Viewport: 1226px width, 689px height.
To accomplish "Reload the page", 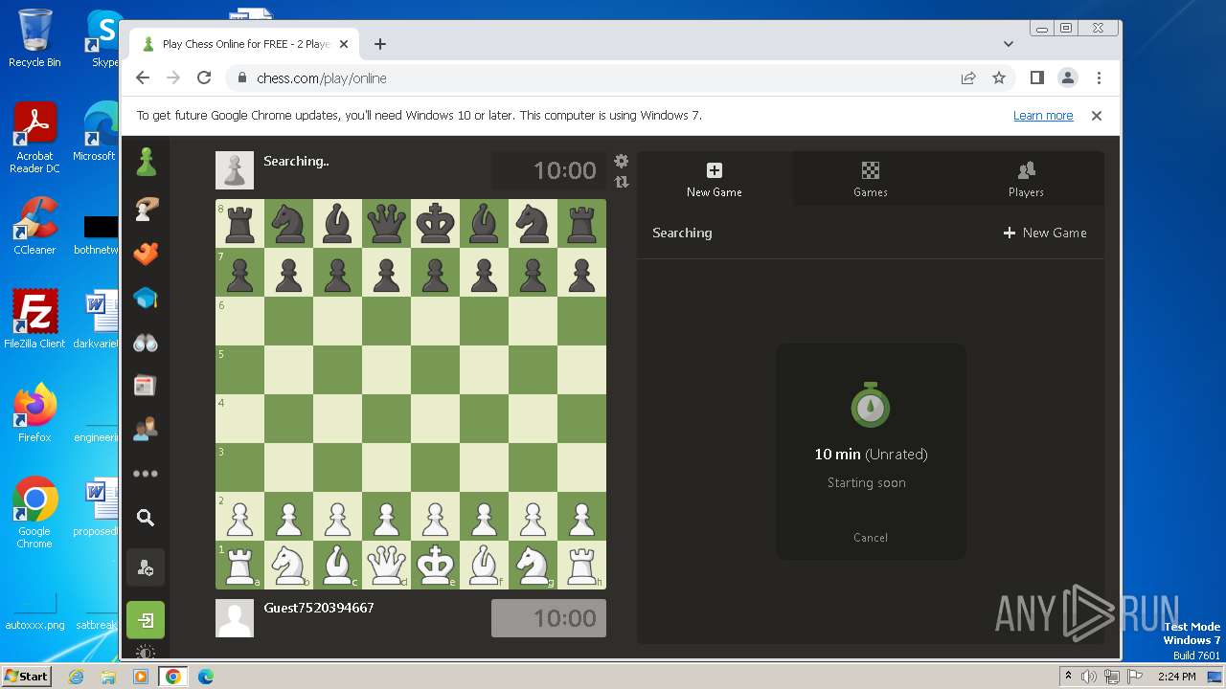I will point(203,78).
